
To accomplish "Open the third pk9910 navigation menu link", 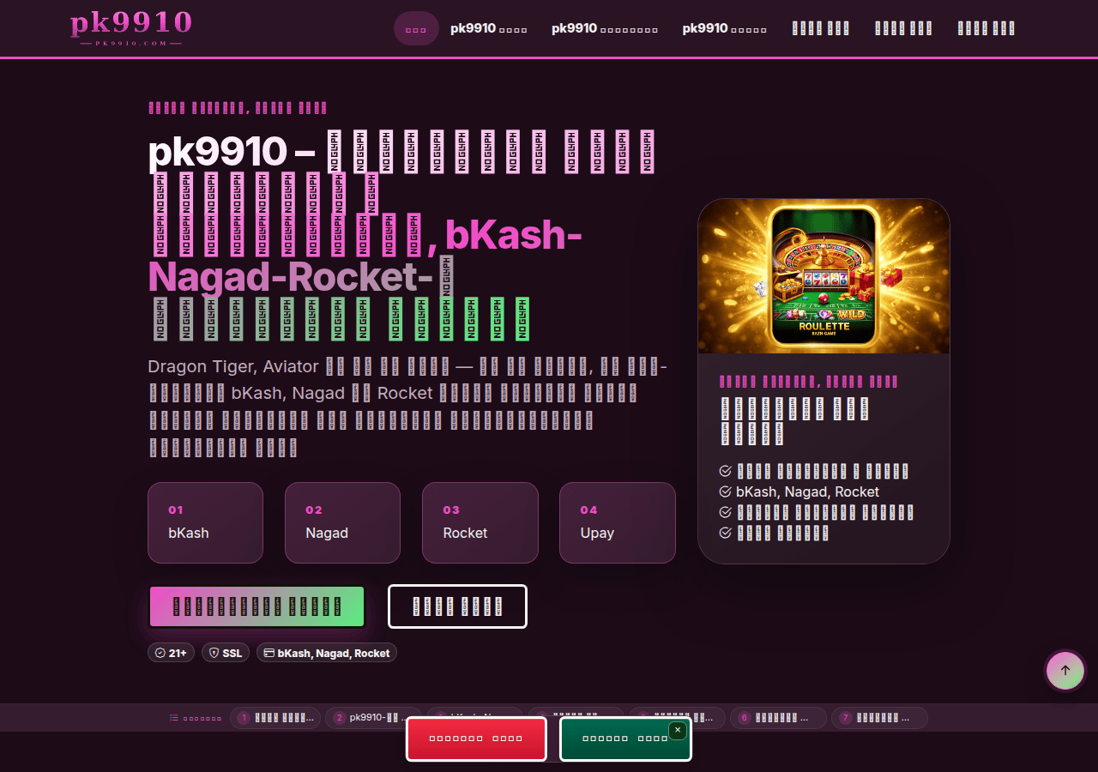I will tap(725, 28).
